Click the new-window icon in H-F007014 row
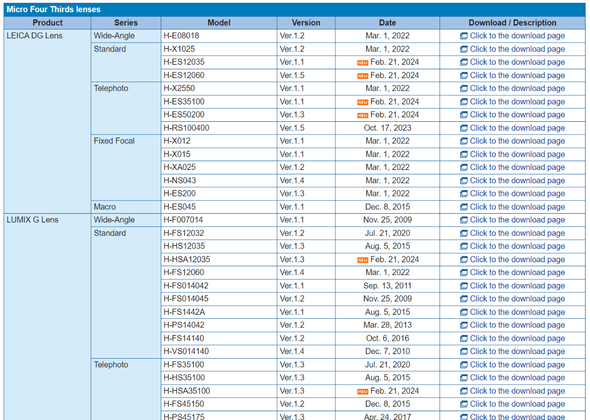Image resolution: width=590 pixels, height=420 pixels. point(464,220)
